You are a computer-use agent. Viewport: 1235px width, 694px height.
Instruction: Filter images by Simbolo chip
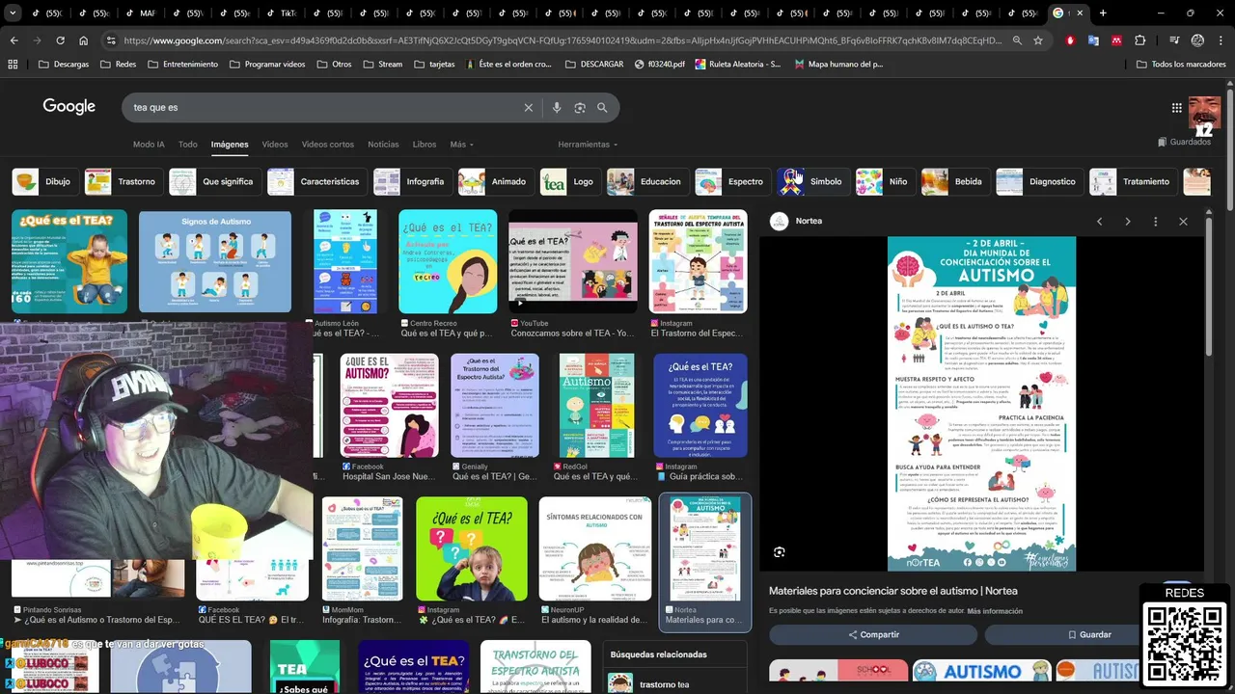click(x=812, y=181)
